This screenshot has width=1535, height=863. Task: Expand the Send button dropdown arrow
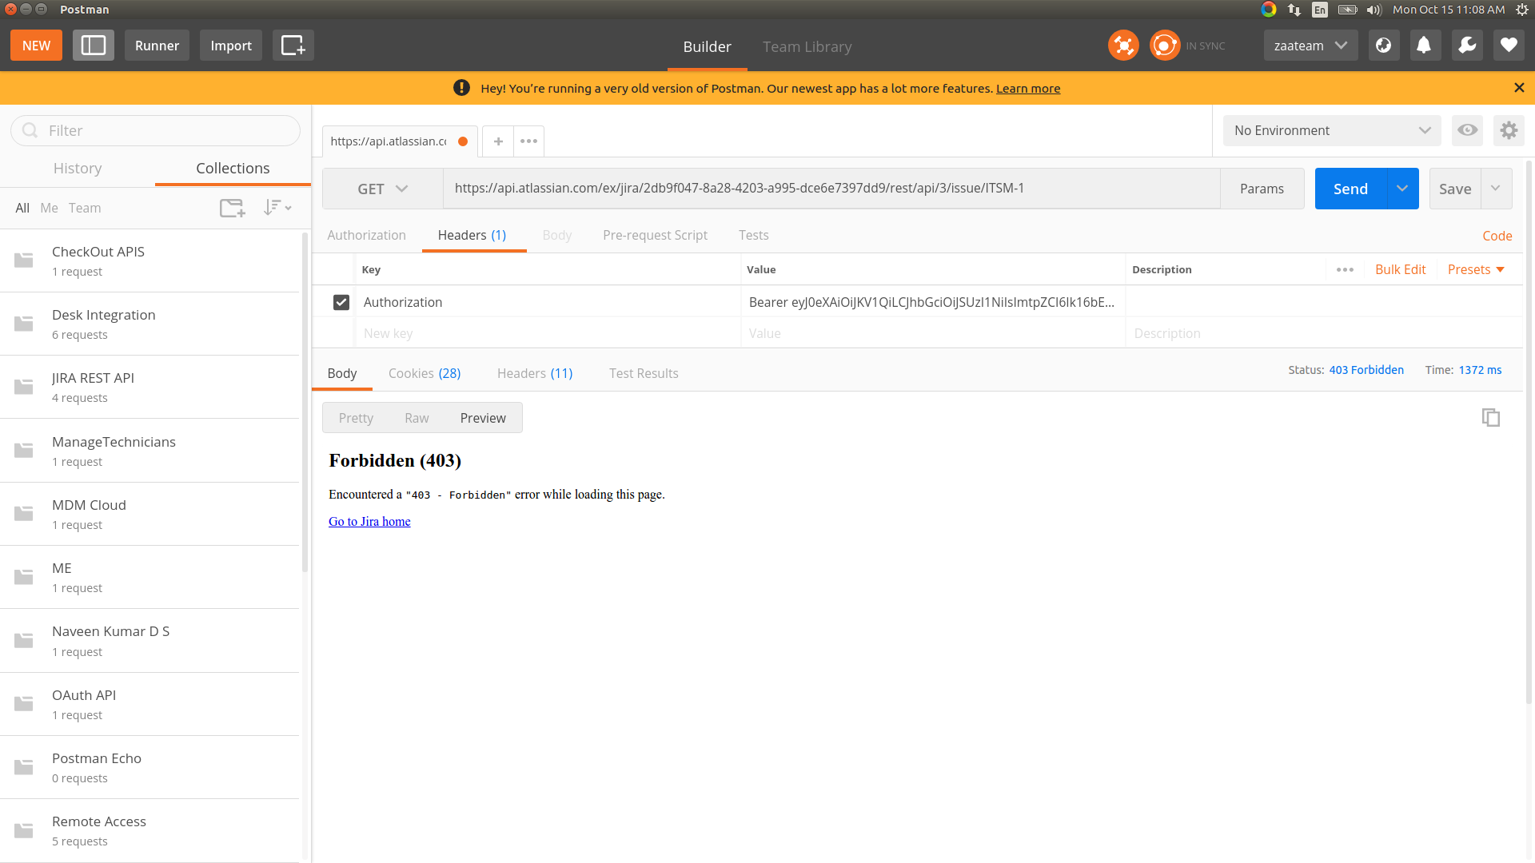click(x=1402, y=189)
